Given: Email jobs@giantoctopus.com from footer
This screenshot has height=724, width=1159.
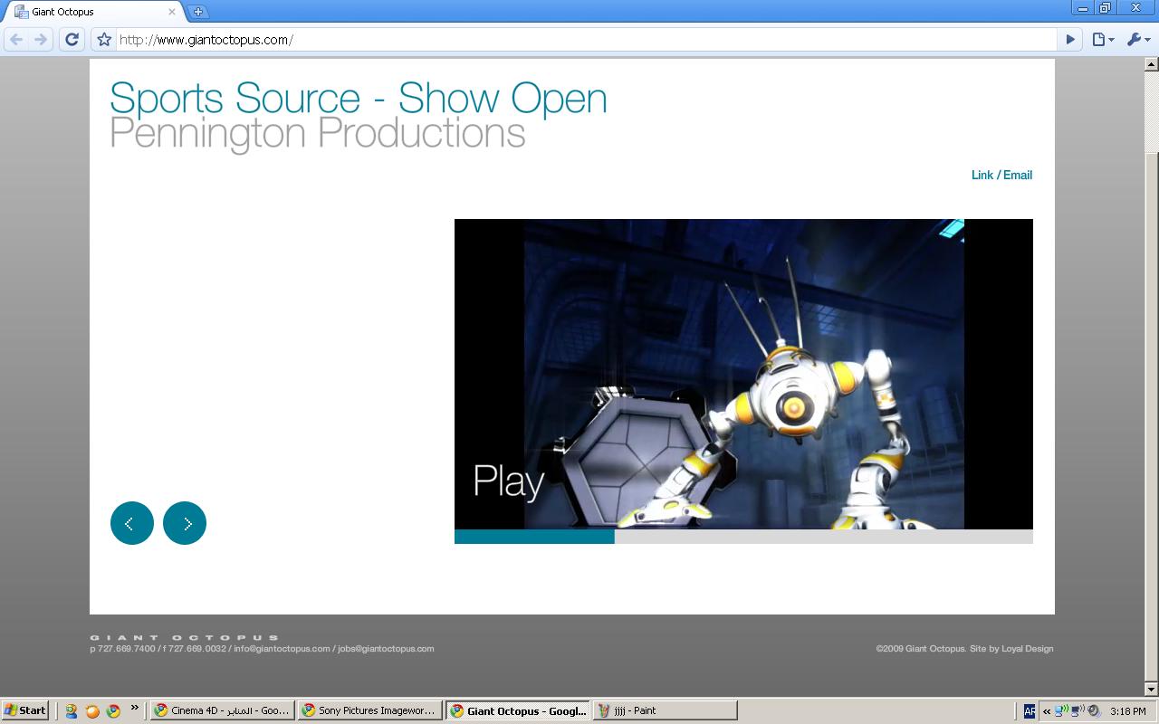Looking at the screenshot, I should 386,648.
